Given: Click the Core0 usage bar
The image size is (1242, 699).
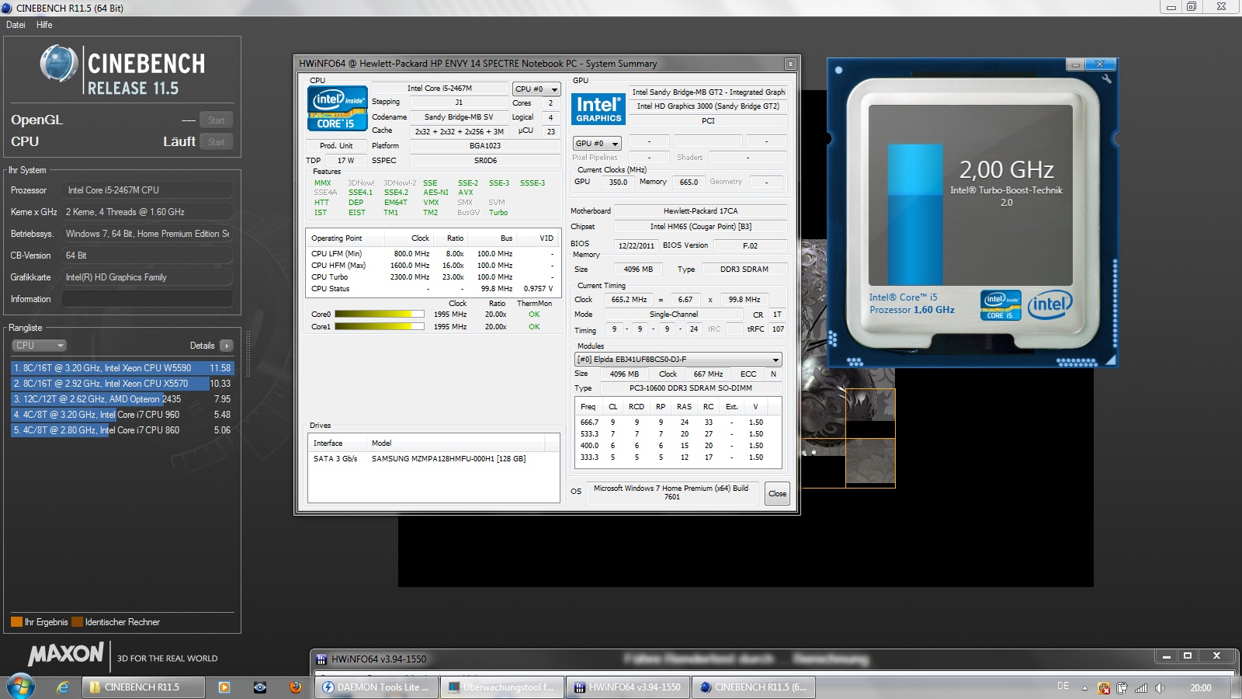Looking at the screenshot, I should point(380,315).
